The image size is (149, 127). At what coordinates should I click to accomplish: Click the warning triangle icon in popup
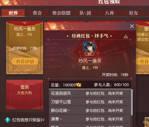pos(126,36)
